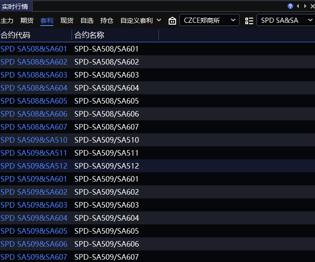Viewport: 315px width, 262px height.
Task: Select contract code SPD SA509&SA601
Action: coord(34,179)
